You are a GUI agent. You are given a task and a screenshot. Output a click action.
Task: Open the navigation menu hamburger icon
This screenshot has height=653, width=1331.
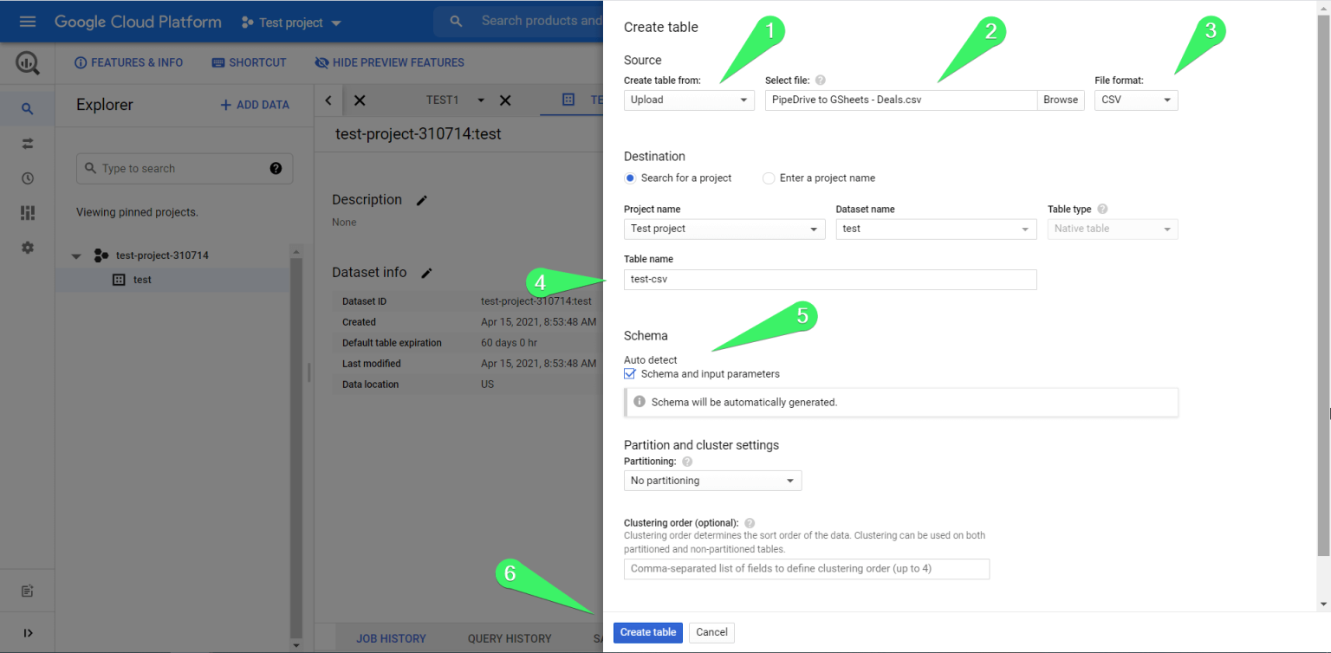click(x=27, y=21)
